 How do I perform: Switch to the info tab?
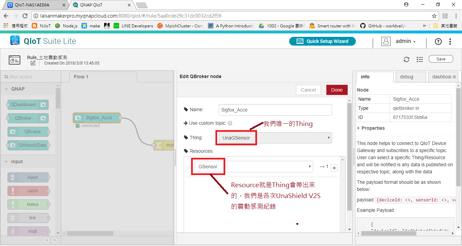[x=375, y=77]
